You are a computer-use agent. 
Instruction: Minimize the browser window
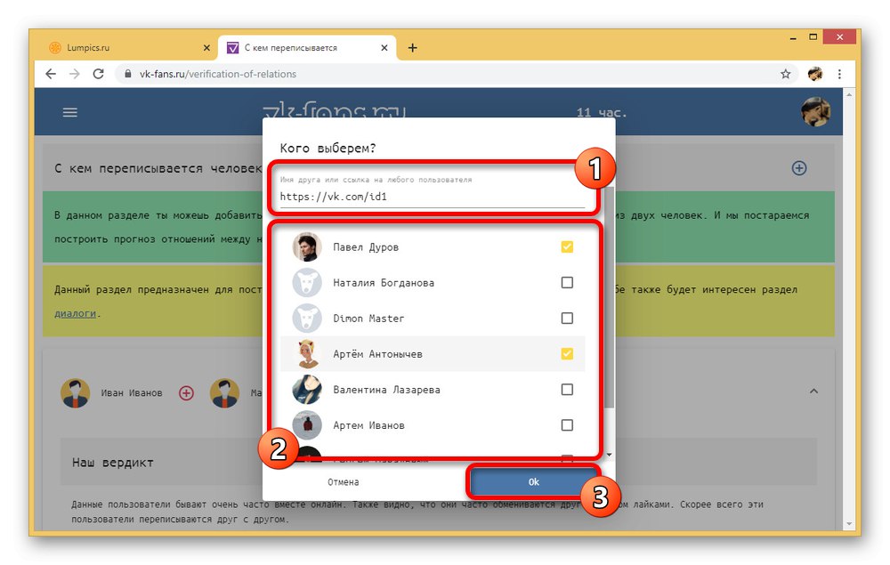[792, 37]
